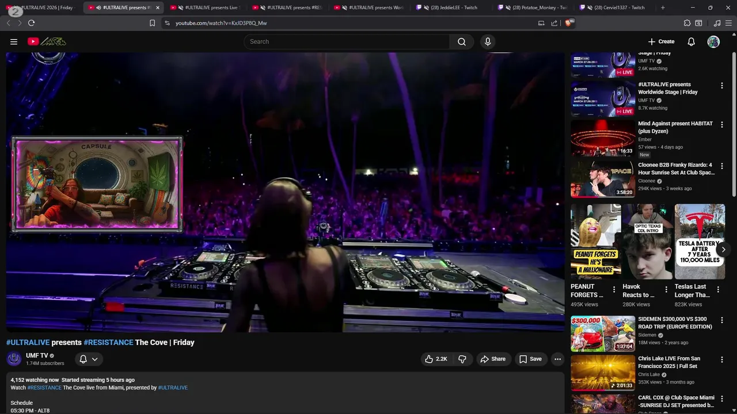Switch to #ULTRALIVE presents Live tab
Screen dimensions: 737x414
206,7
